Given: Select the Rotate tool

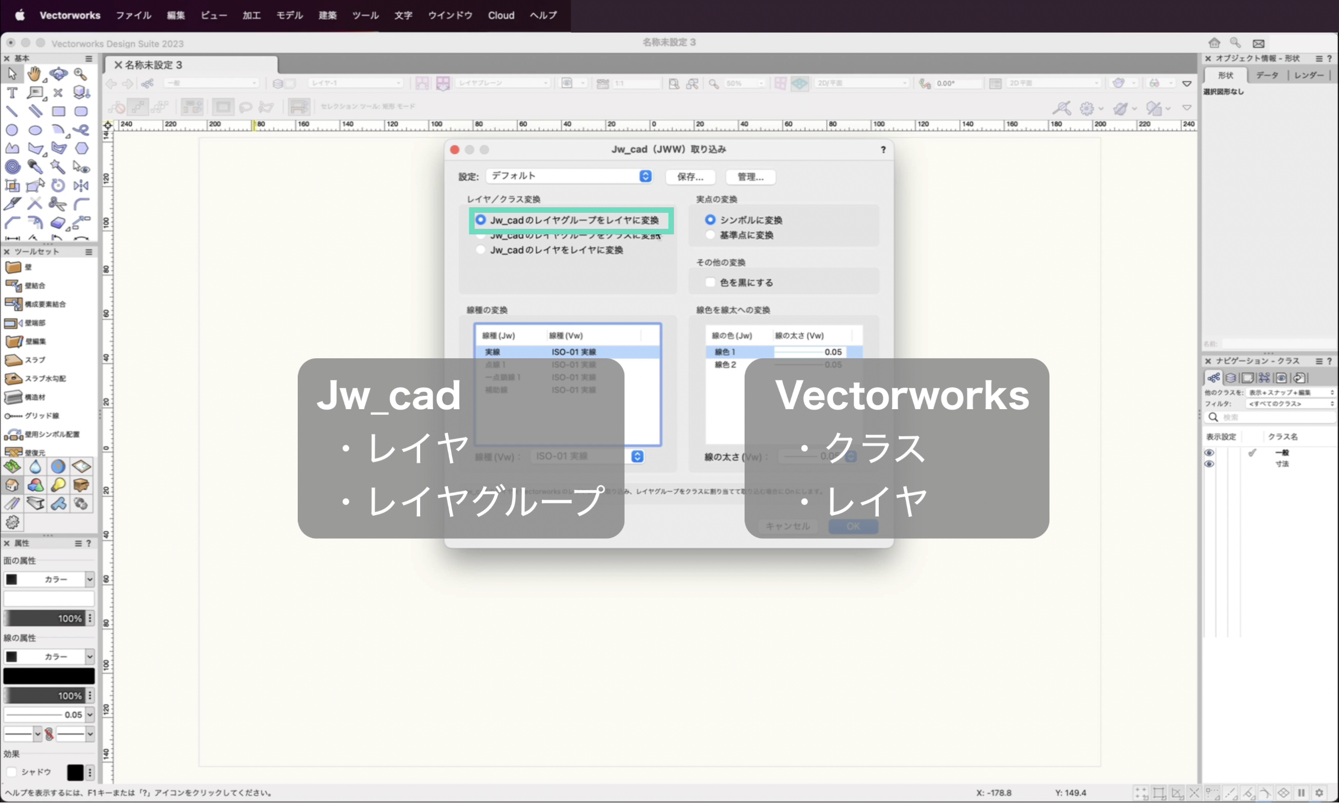Looking at the screenshot, I should point(58,185).
